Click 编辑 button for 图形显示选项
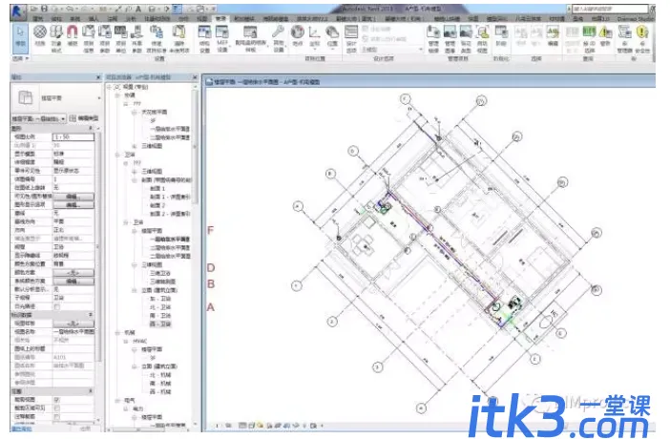Screen dimensions: 670x439 pyautogui.click(x=73, y=205)
